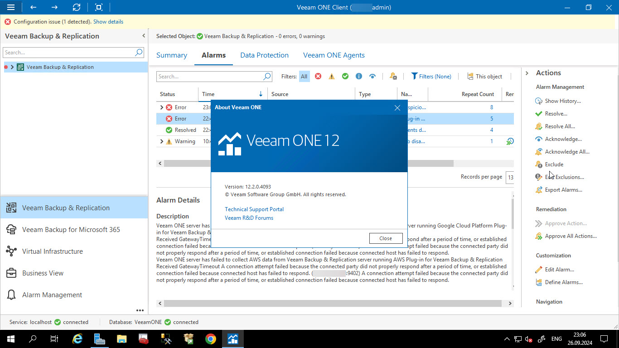Open Veeam Backup for Microsoft 365 view

(74, 230)
